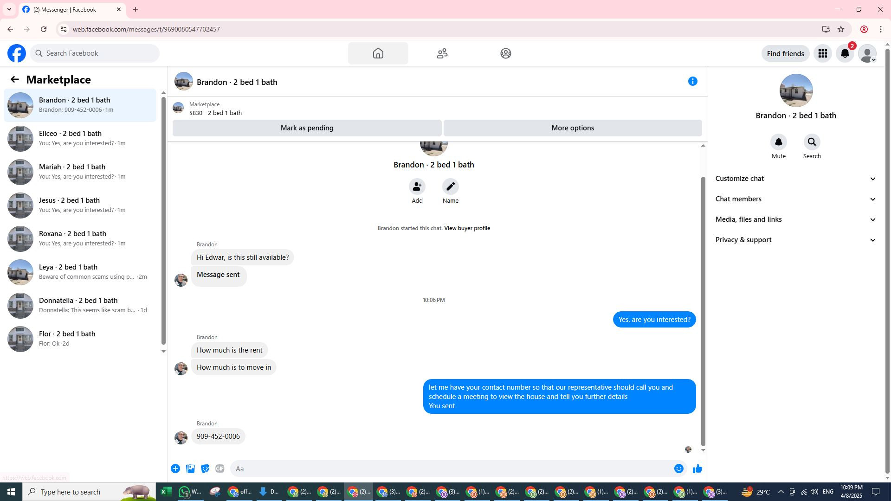This screenshot has height=501, width=891.
Task: Expand the Customize chat section
Action: (795, 179)
